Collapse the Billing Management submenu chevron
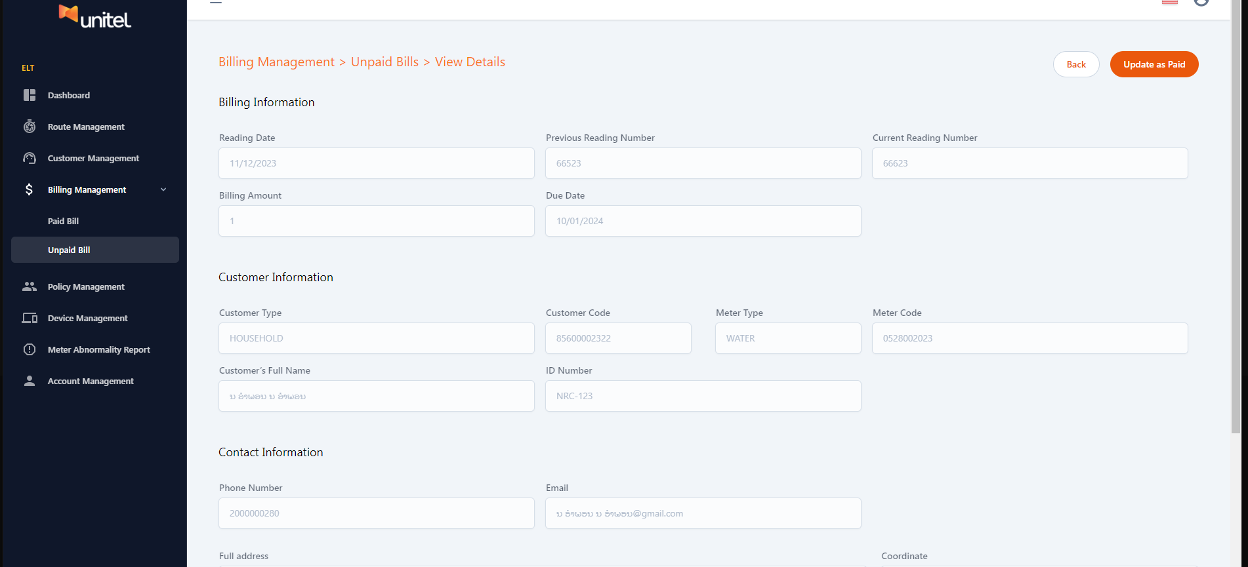This screenshot has width=1248, height=567. (163, 189)
